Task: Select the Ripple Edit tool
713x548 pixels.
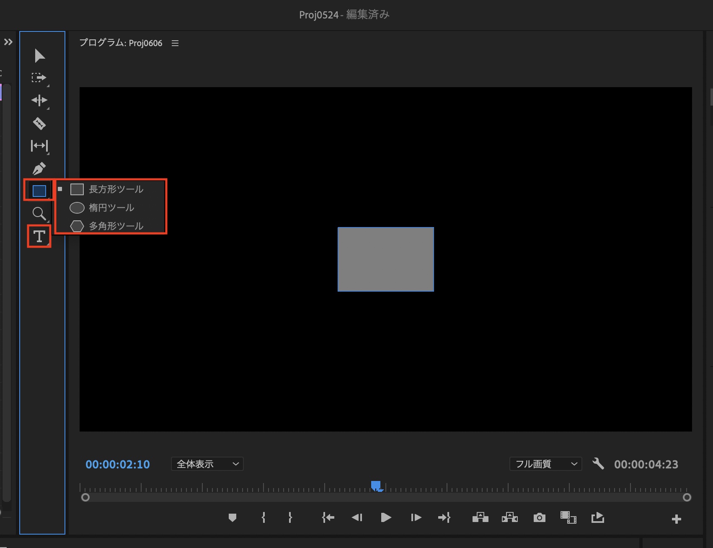Action: click(39, 101)
